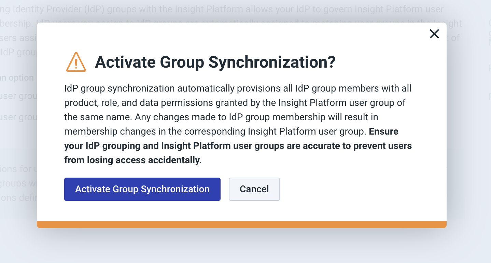Confirm with Activate Group Synchronization button
Viewport: 491px width, 263px height.
coord(142,189)
